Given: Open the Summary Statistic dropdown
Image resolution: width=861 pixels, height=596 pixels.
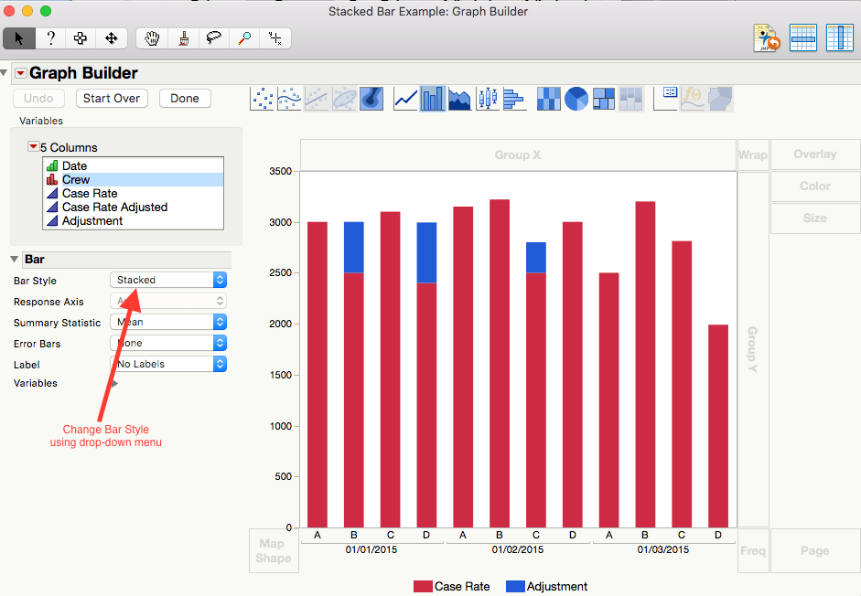Looking at the screenshot, I should tap(168, 322).
